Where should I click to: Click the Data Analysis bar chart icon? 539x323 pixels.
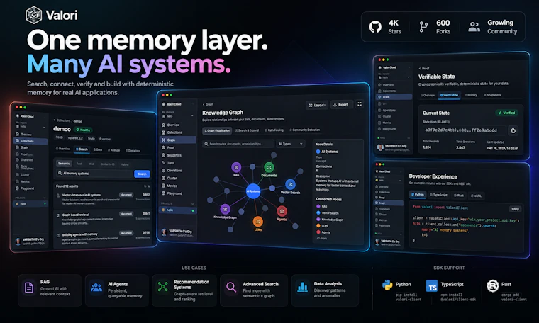[303, 287]
